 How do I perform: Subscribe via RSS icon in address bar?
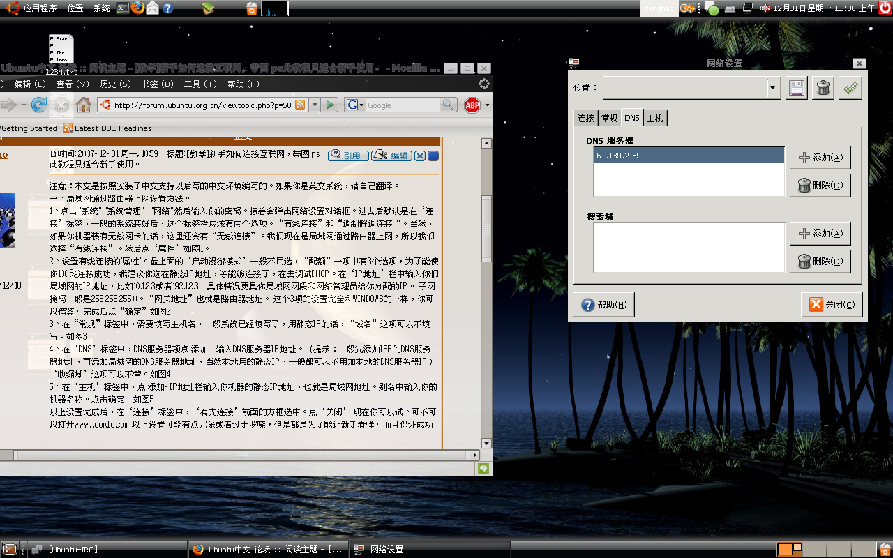300,105
